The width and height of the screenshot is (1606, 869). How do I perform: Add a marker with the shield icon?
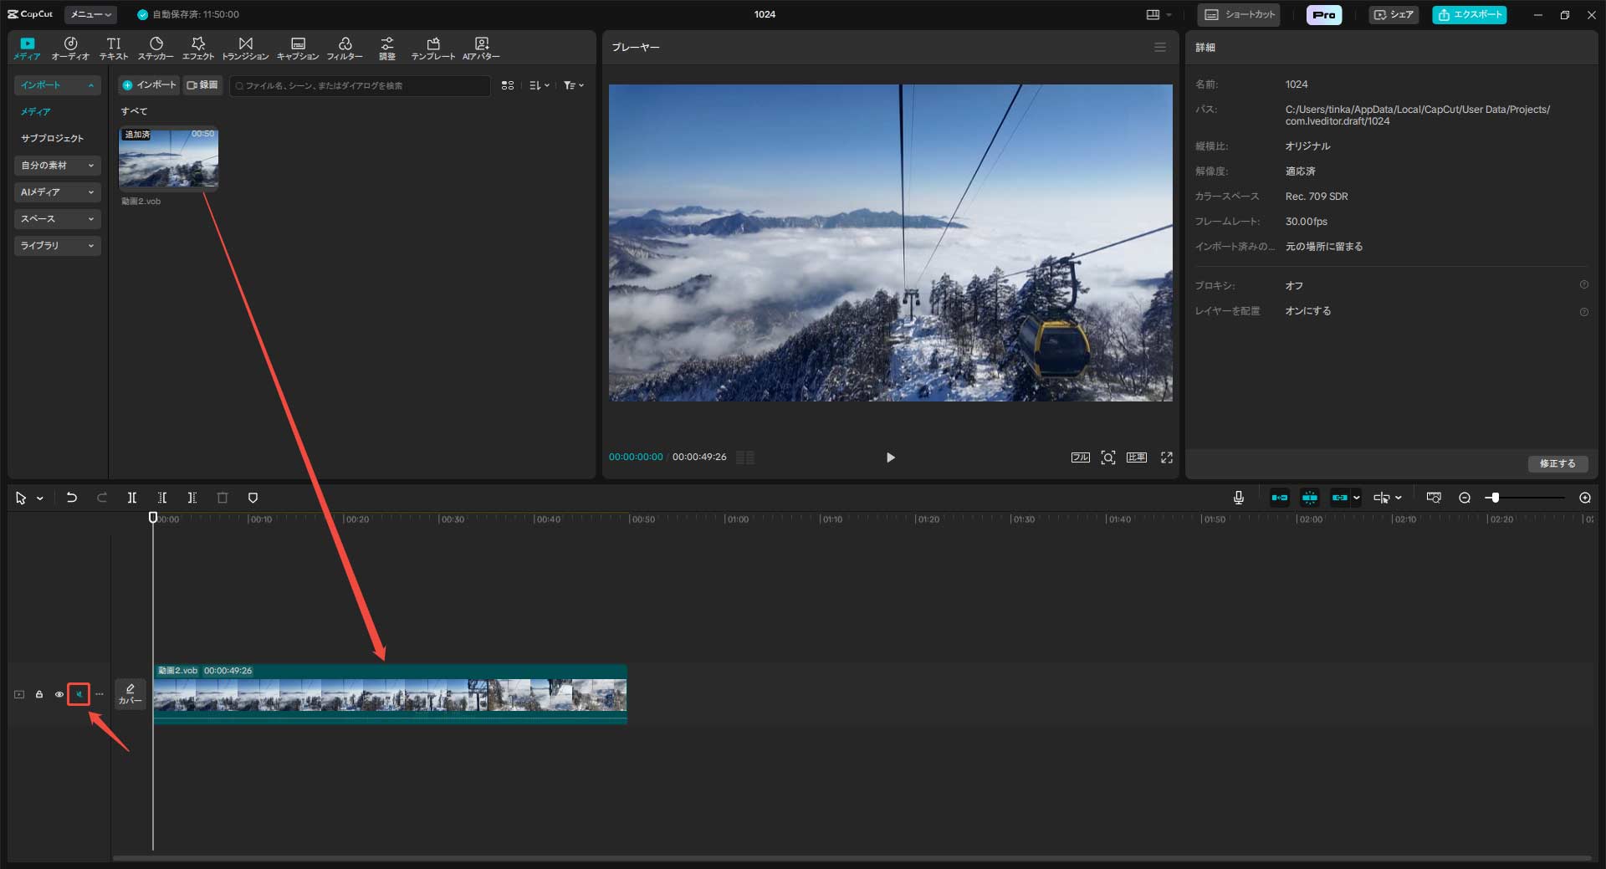click(253, 498)
